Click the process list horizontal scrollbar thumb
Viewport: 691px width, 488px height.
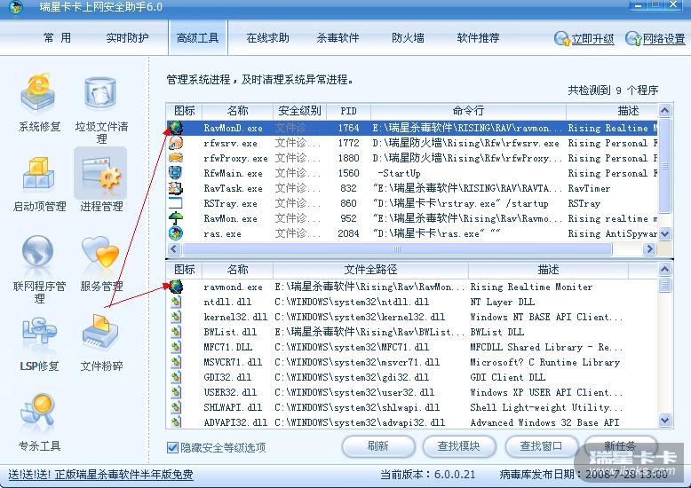click(397, 248)
